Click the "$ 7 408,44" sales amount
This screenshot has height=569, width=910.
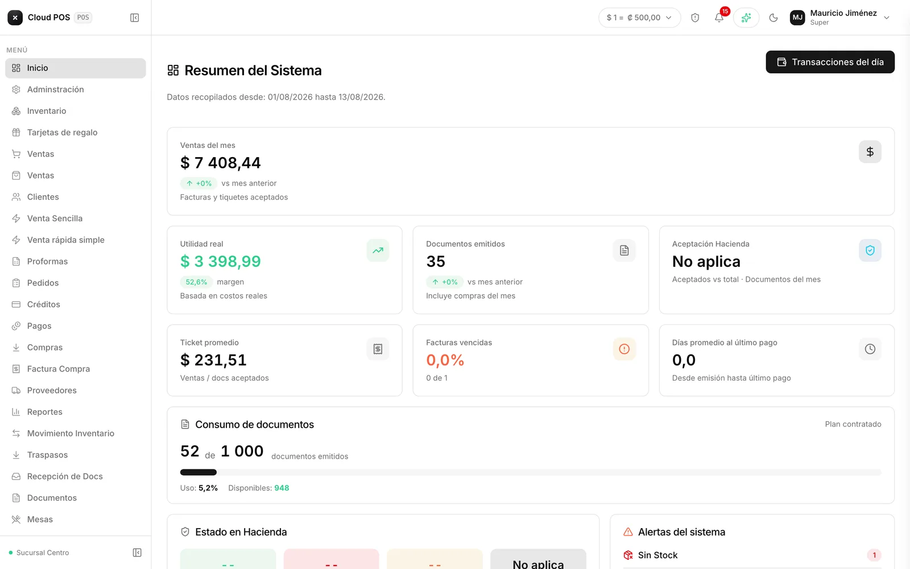[220, 163]
